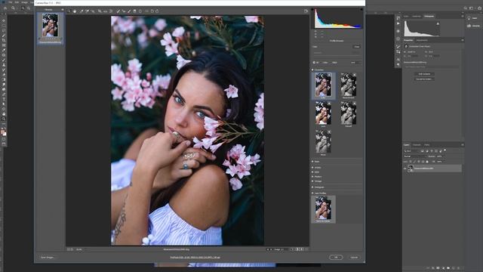Collapse the User Profiles group

click(x=312, y=193)
